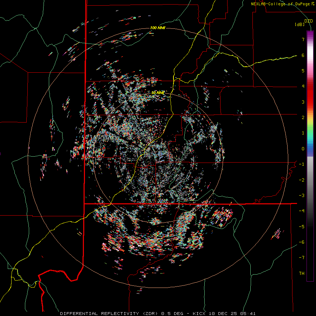The height and width of the screenshot is (316, 316).
Task: Click the 6 value on color scale
Action: click(x=303, y=55)
